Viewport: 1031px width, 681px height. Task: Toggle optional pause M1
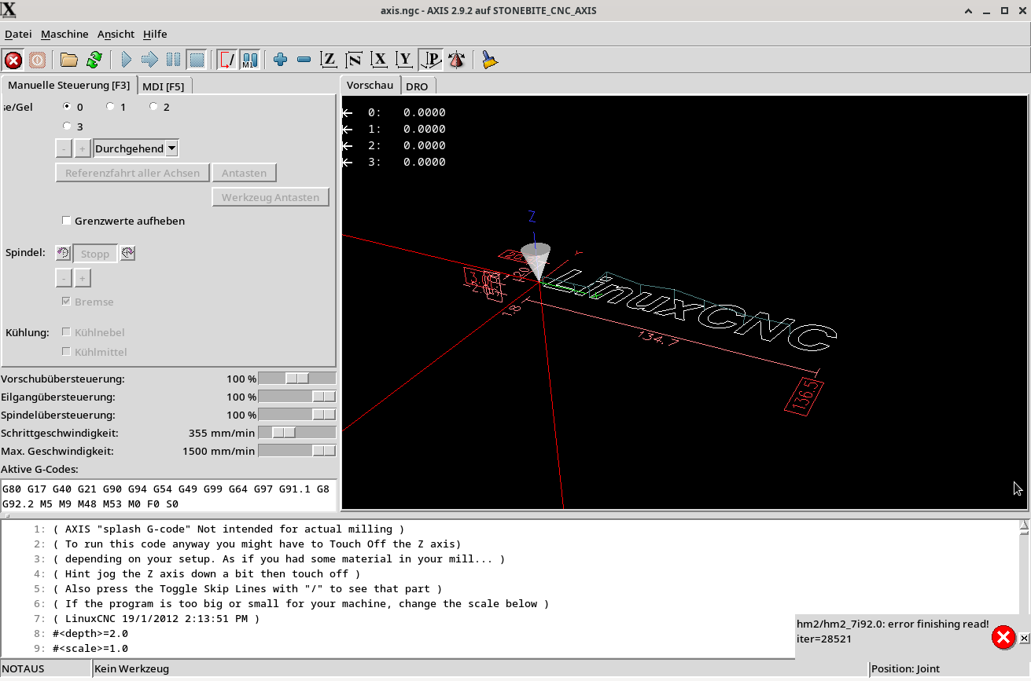tap(250, 60)
